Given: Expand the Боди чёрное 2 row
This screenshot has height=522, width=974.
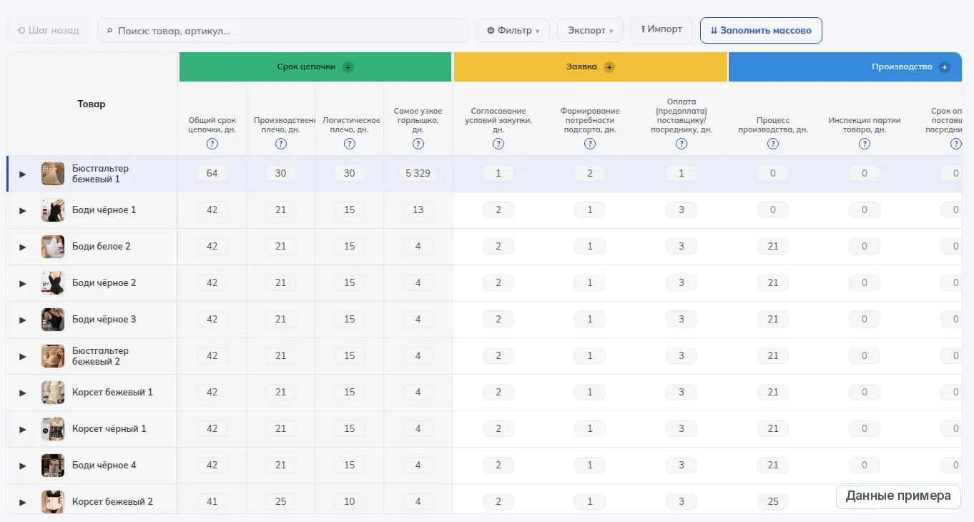Looking at the screenshot, I should tap(23, 283).
